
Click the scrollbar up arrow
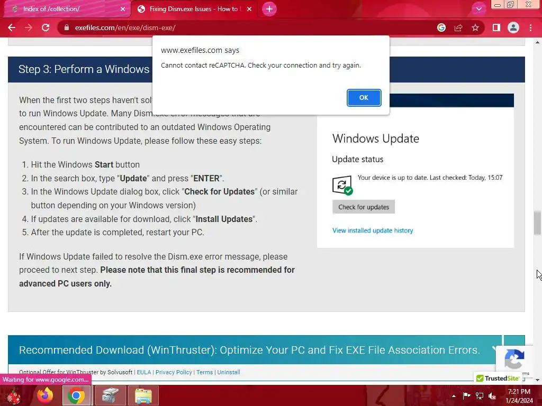(x=537, y=42)
